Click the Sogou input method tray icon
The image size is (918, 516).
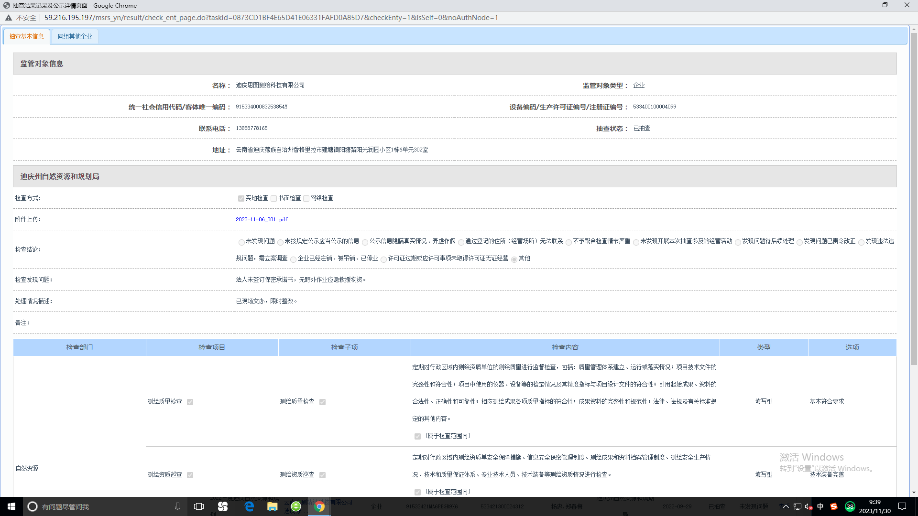click(834, 506)
